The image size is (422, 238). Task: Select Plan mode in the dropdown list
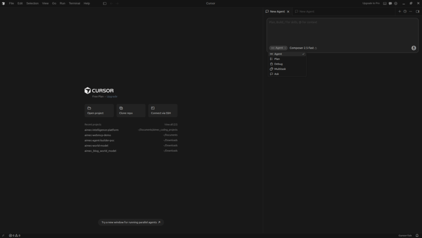click(287, 59)
